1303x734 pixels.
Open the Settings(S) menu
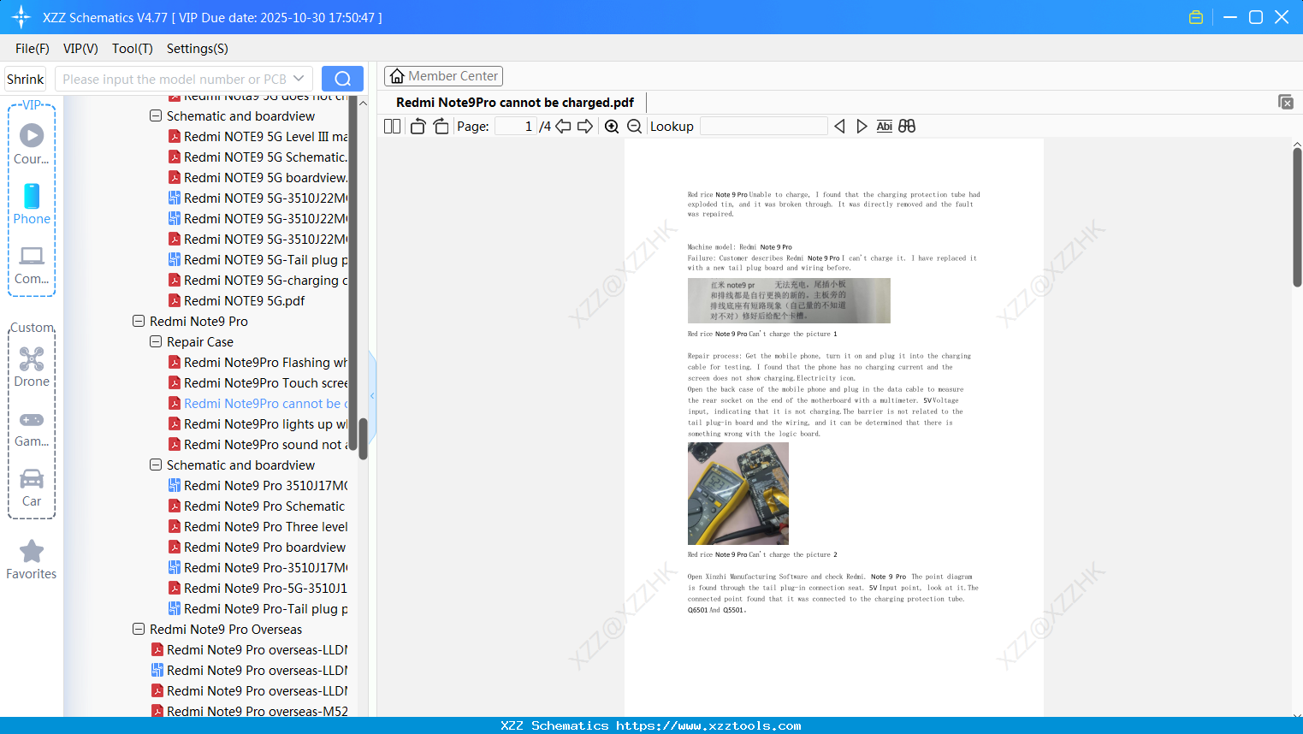coord(198,49)
